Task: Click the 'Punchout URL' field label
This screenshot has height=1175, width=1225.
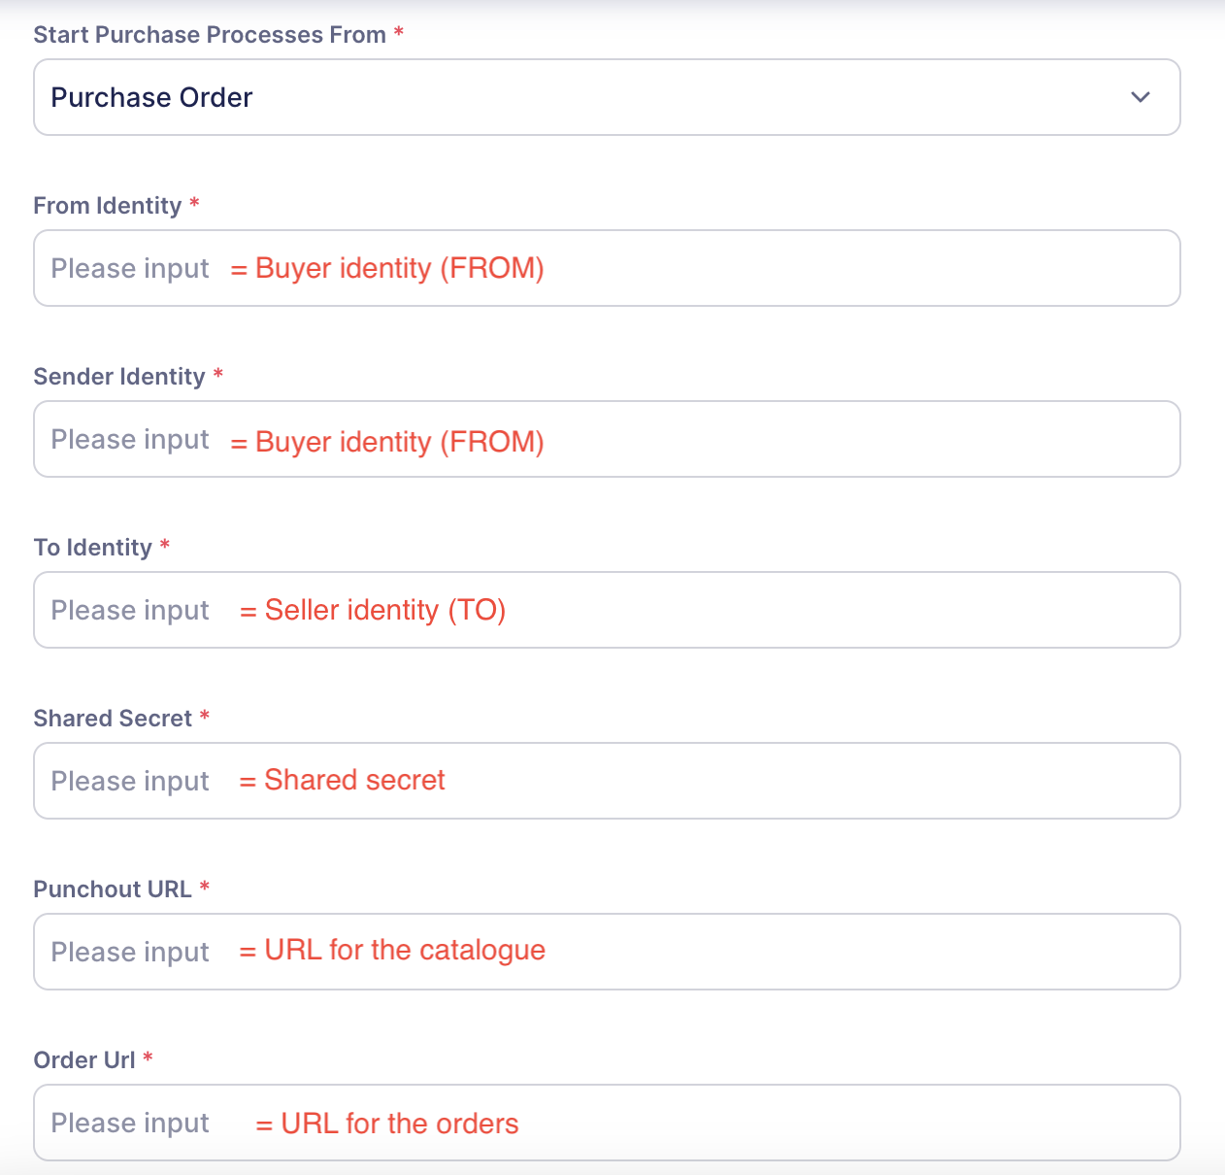Action: 113,890
